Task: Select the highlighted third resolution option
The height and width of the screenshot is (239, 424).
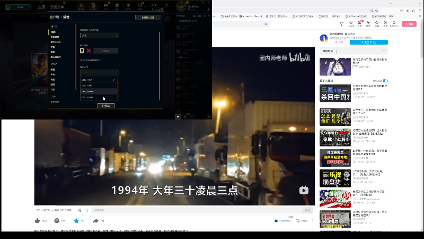Action: pos(99,91)
